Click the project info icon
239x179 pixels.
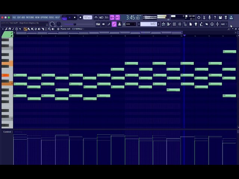point(212,24)
